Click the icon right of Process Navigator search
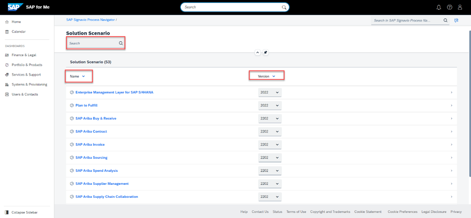Viewport: 471px width, 218px height. (x=456, y=21)
